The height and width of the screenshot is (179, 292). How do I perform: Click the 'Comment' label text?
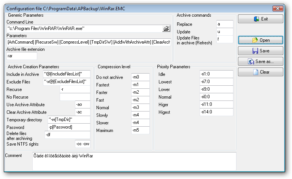click(x=13, y=155)
